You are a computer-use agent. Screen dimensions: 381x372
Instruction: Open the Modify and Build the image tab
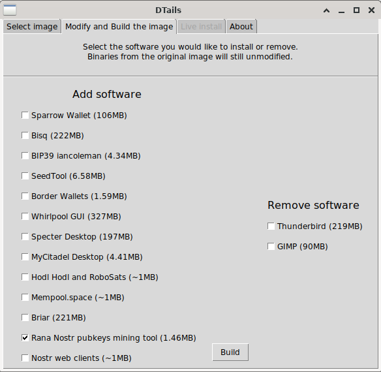[119, 27]
